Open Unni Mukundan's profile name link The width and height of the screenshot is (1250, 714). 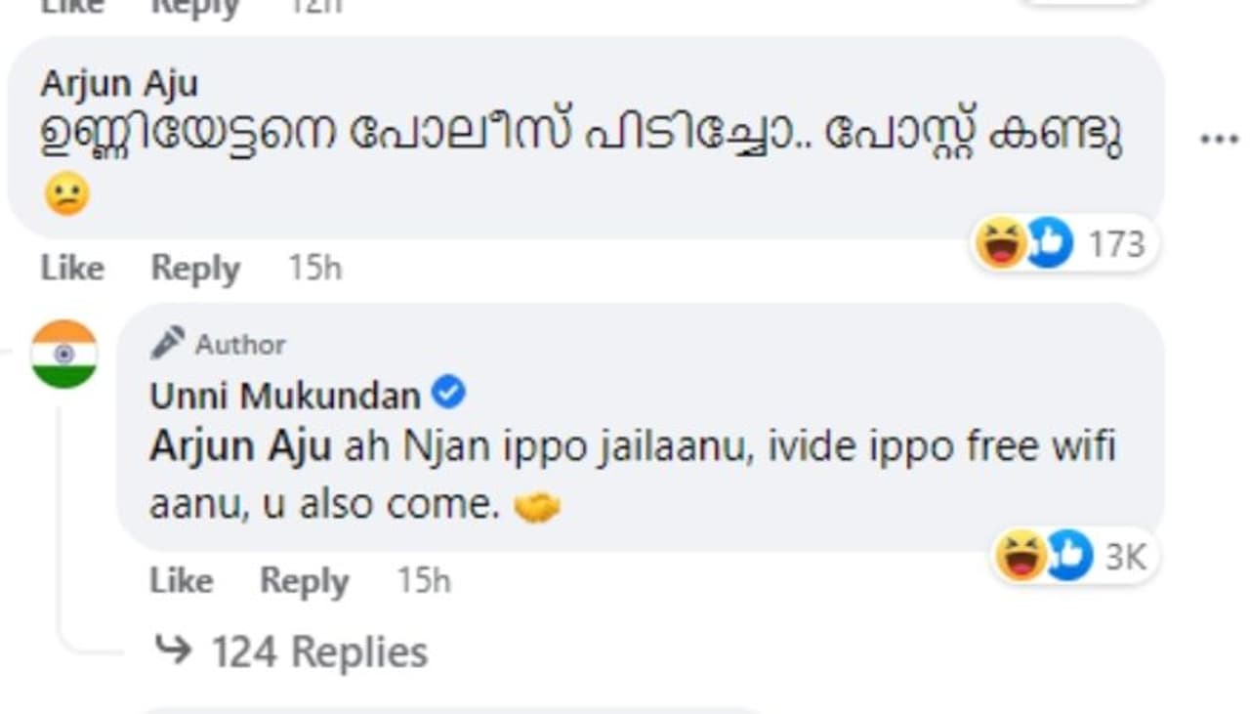pyautogui.click(x=285, y=396)
